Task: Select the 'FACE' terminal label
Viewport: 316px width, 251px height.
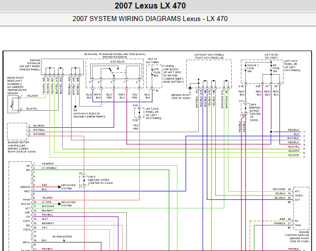Action: [x=27, y=229]
